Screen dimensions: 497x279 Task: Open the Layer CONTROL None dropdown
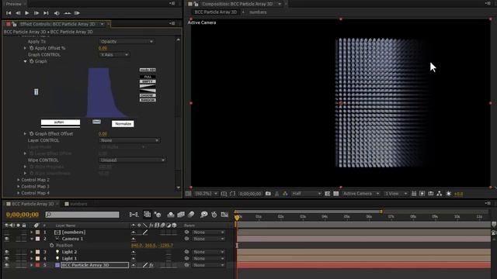coord(130,140)
